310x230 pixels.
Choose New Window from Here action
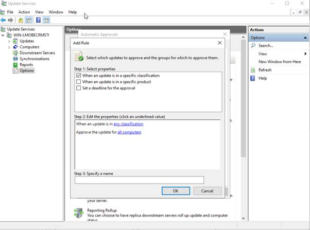280,62
